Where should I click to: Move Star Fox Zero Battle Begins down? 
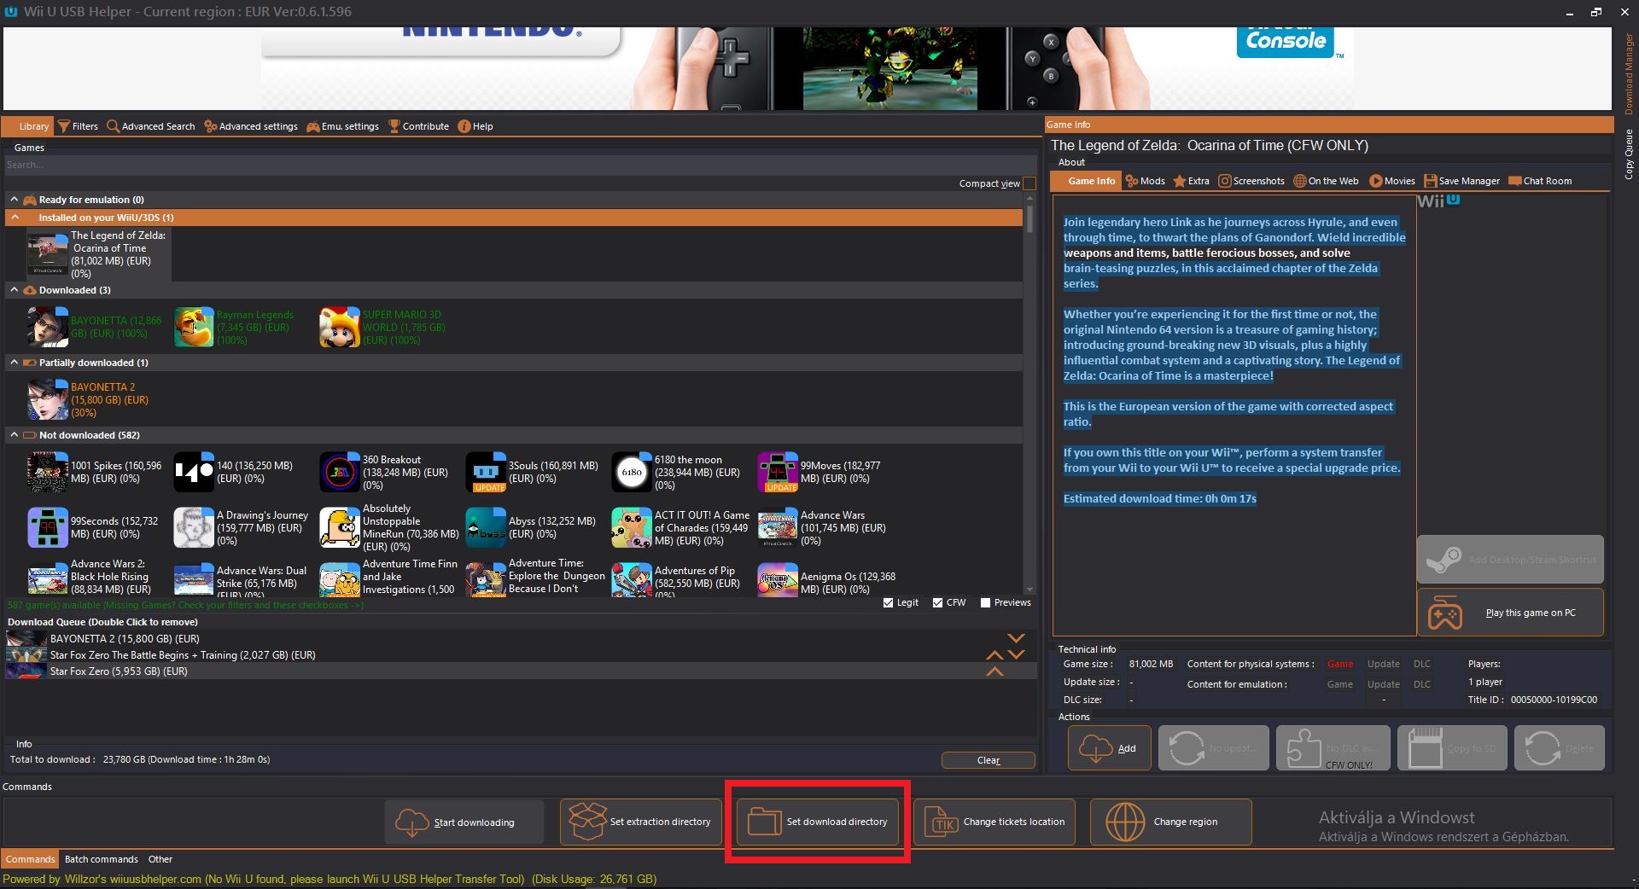click(1016, 655)
